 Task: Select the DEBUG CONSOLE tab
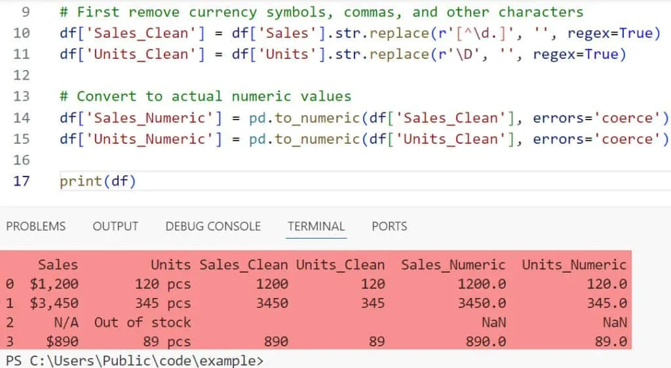213,226
